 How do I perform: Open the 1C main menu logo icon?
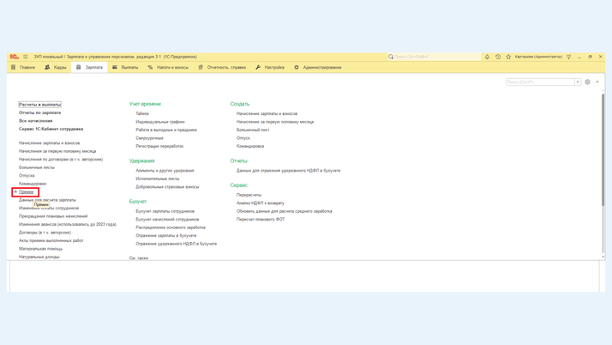coord(14,57)
